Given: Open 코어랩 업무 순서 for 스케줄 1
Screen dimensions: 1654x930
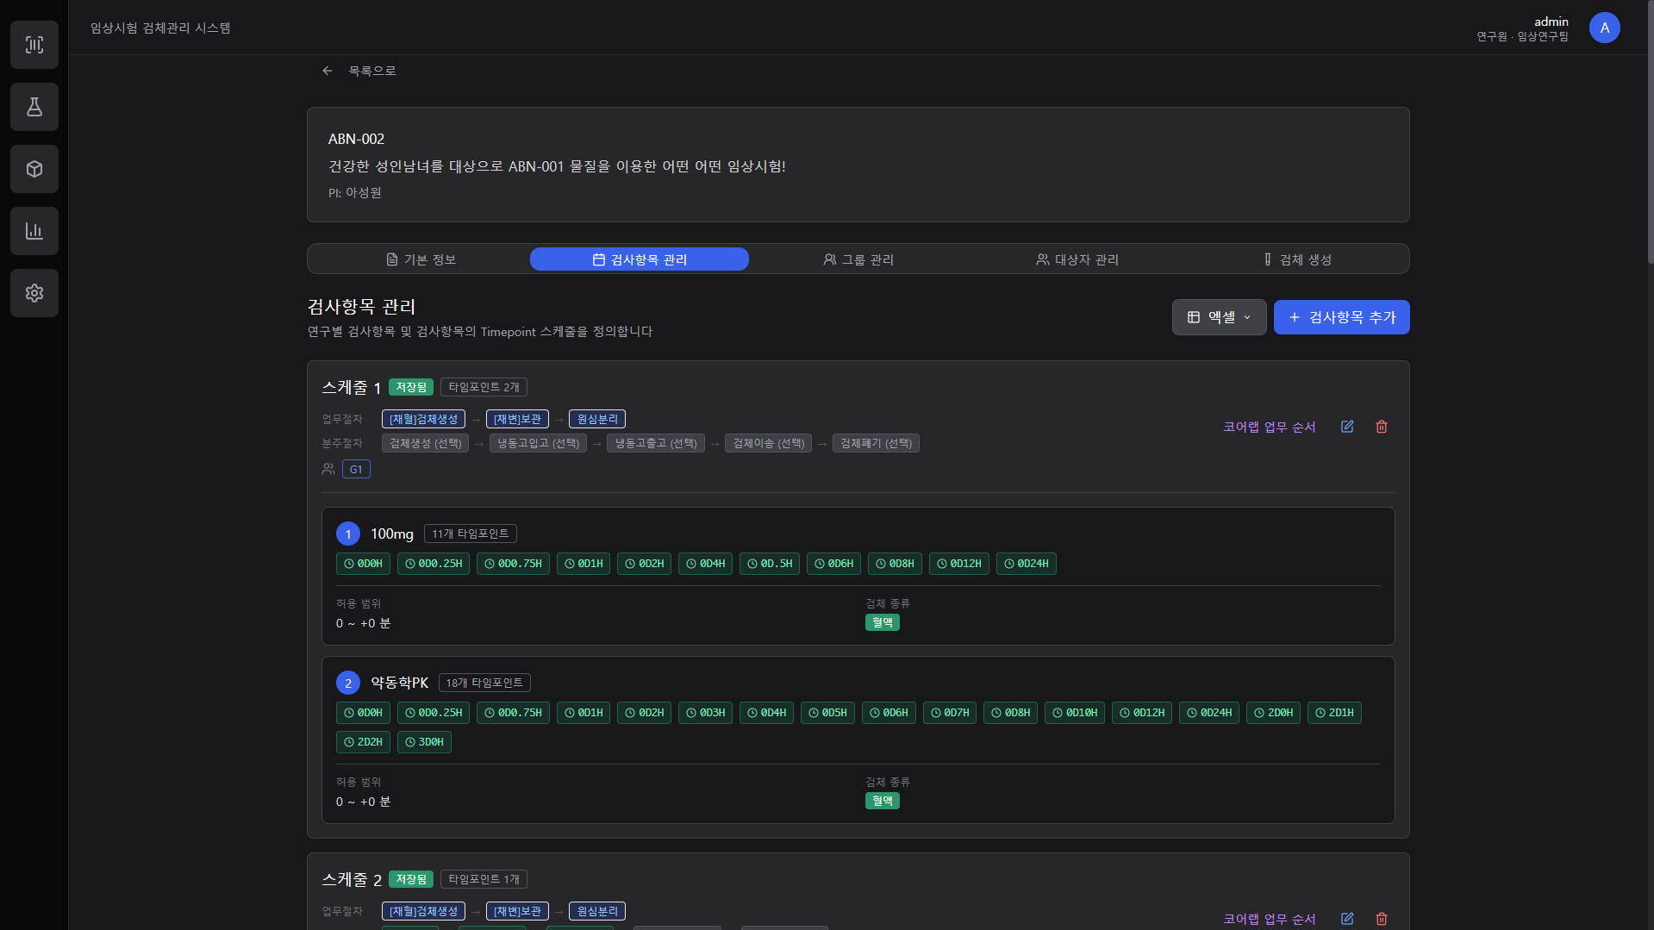Looking at the screenshot, I should (1269, 427).
